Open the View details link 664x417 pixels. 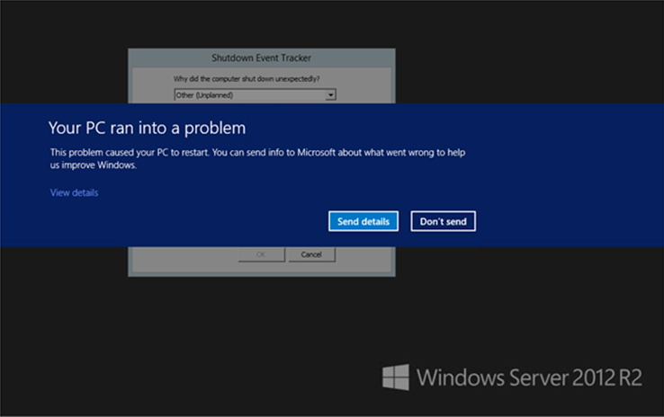(74, 192)
